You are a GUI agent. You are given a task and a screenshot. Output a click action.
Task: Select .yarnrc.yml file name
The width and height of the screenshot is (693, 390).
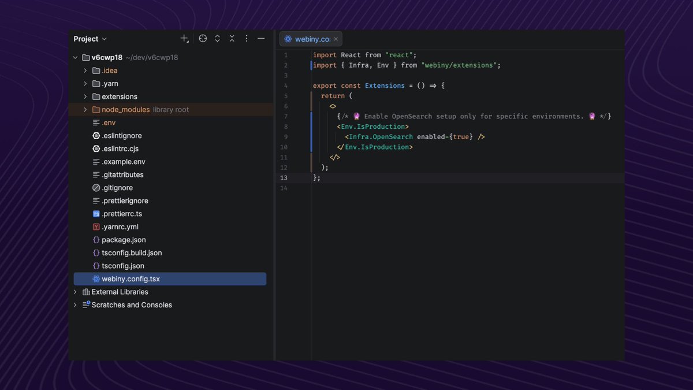coord(120,226)
